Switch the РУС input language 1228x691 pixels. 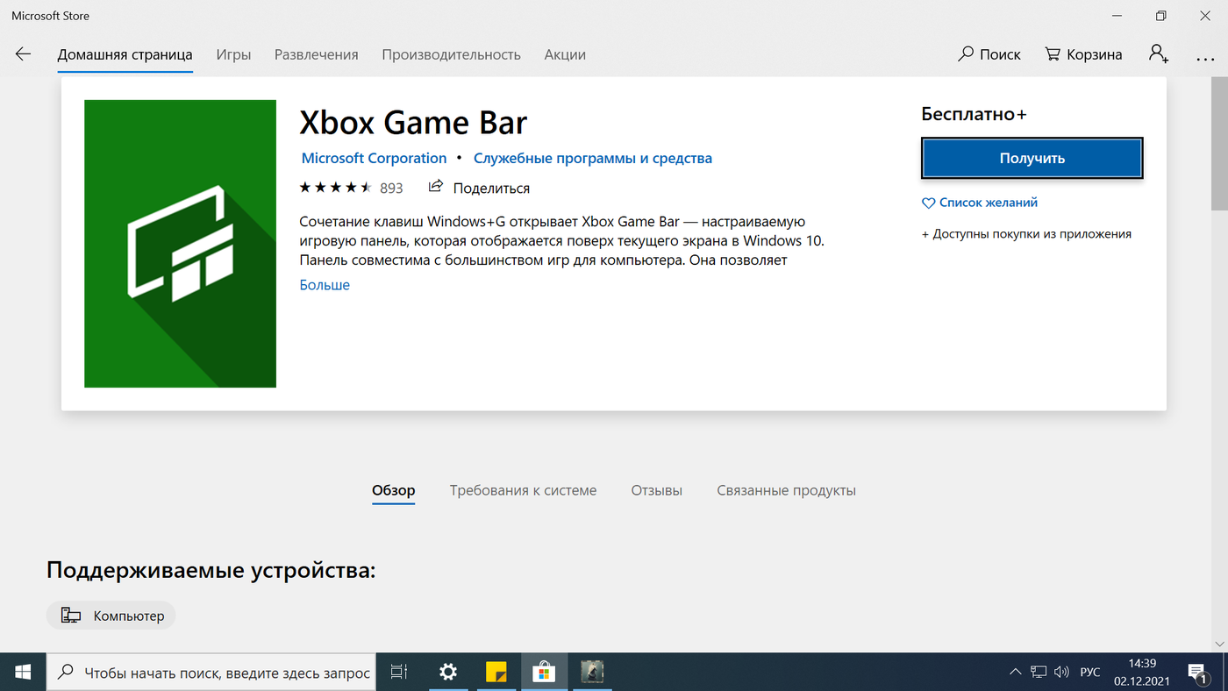(1089, 673)
